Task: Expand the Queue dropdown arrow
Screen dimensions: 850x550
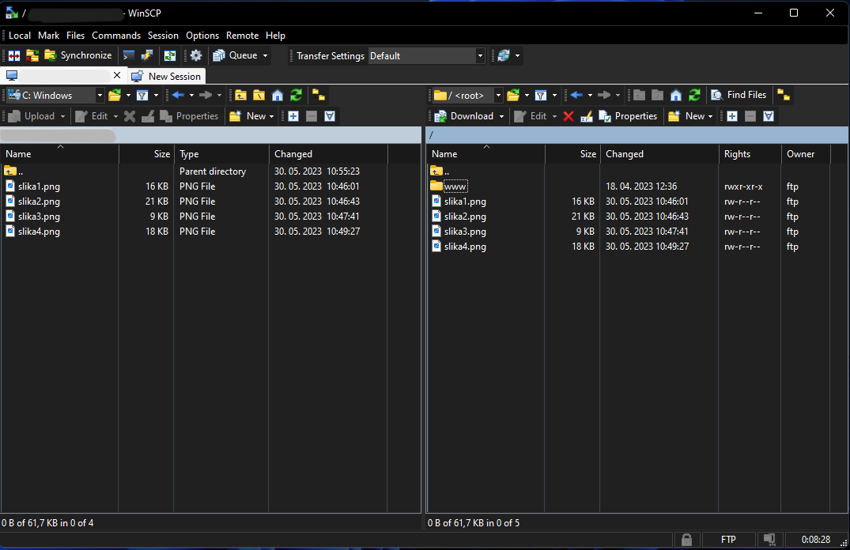Action: (265, 56)
